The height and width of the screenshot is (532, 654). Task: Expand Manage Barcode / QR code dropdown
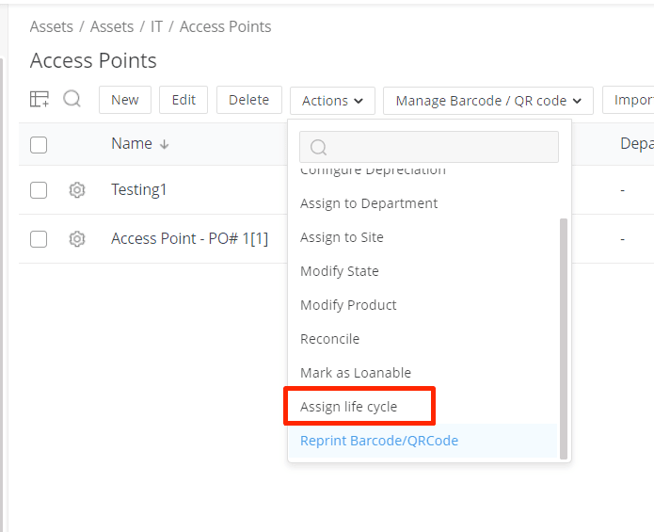click(x=487, y=101)
